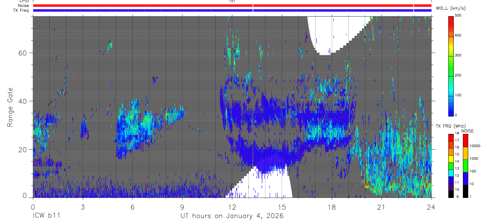
Task: Click the 'NOISE' legend title
Action: [468, 131]
